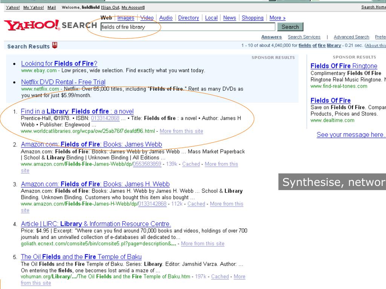Click the Sign Out link
The width and height of the screenshot is (386, 289).
110,8
